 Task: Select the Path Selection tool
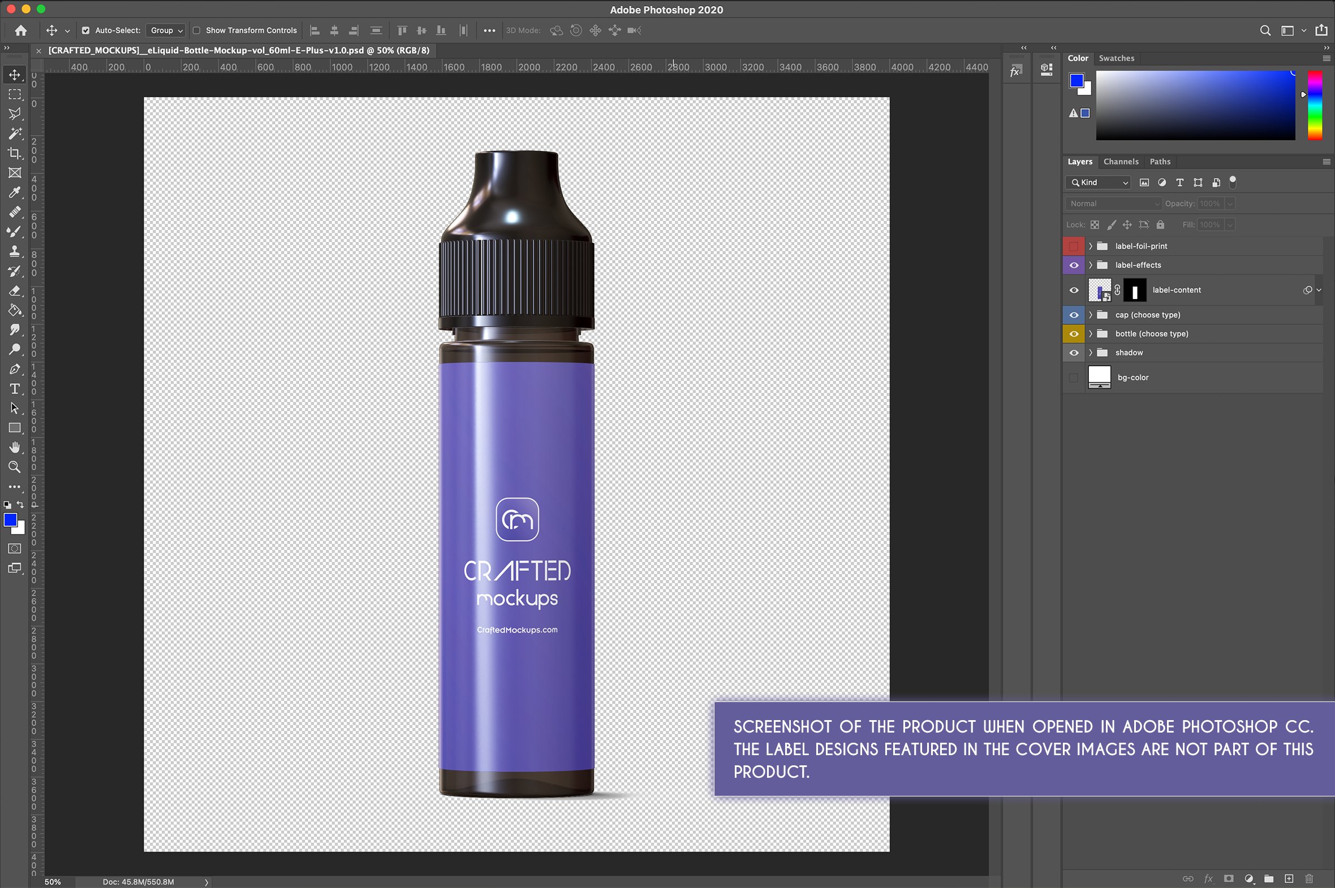pyautogui.click(x=15, y=408)
